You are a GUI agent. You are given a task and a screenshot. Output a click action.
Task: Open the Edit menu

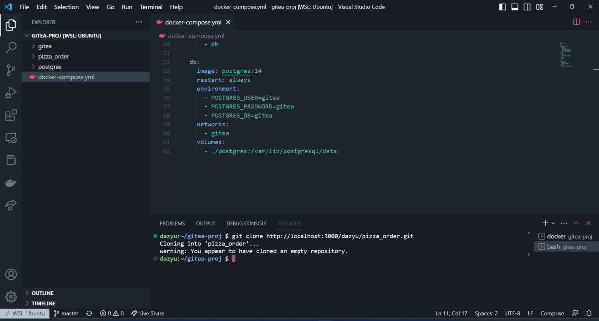tap(42, 7)
